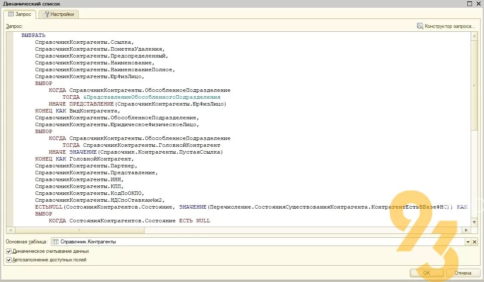Click the ПРЕДСТАВЛЕНИЕ(СправочникКонтрагенты.ЮрФизЛицо) line
This screenshot has height=282, width=484.
[148, 104]
